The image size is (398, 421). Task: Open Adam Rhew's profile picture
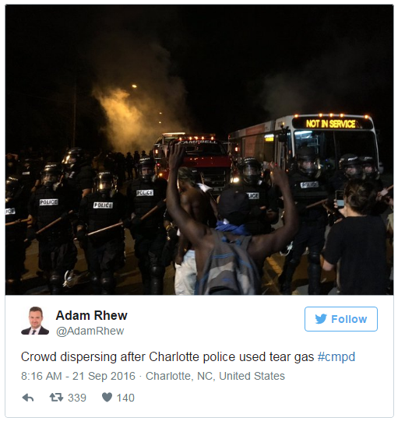click(35, 321)
